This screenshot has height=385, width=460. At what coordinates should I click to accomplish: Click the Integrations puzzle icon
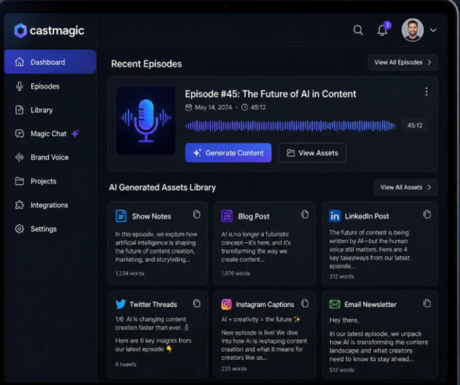pyautogui.click(x=19, y=205)
